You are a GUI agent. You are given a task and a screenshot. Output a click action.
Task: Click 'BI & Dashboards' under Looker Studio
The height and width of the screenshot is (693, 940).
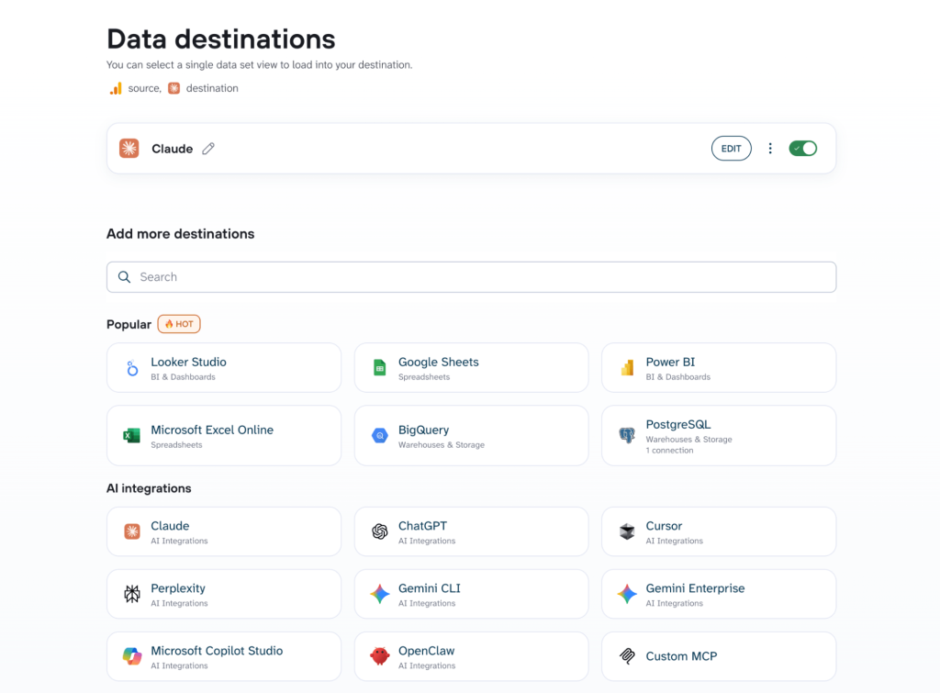coord(183,377)
